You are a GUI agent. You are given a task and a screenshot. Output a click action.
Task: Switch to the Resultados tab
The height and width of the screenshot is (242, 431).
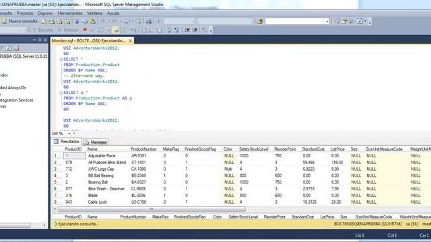tap(67, 142)
